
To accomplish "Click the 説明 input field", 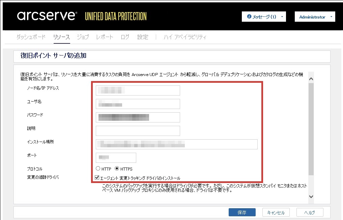I will (x=138, y=131).
